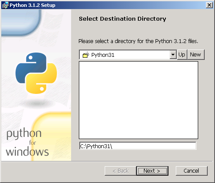Click the blue rounded shape in the top banner
215x183 pixels.
pyautogui.click(x=21, y=22)
